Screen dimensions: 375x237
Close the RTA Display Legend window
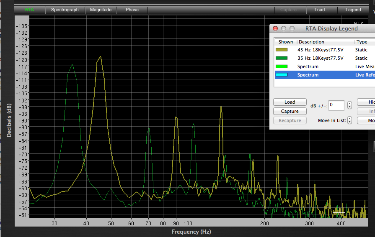(x=275, y=29)
